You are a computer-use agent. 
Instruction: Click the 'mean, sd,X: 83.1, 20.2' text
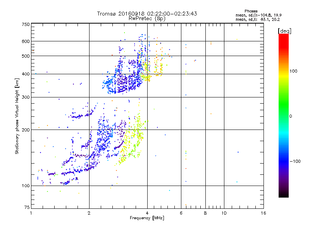(258, 19)
